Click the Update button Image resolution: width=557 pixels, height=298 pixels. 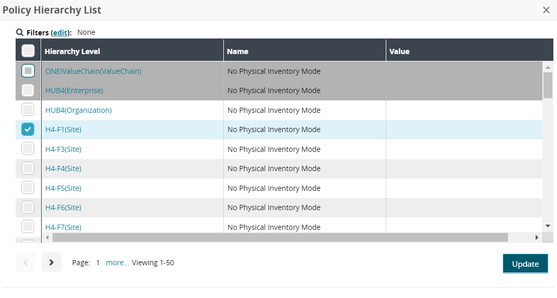coord(525,264)
